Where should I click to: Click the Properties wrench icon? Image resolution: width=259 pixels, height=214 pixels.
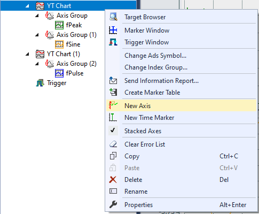pos(113,204)
